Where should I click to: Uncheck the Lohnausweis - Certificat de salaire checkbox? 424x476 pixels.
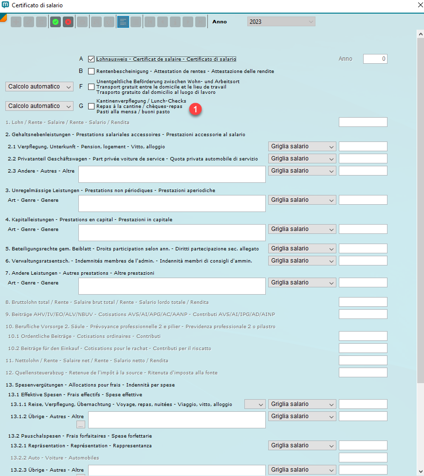click(91, 59)
